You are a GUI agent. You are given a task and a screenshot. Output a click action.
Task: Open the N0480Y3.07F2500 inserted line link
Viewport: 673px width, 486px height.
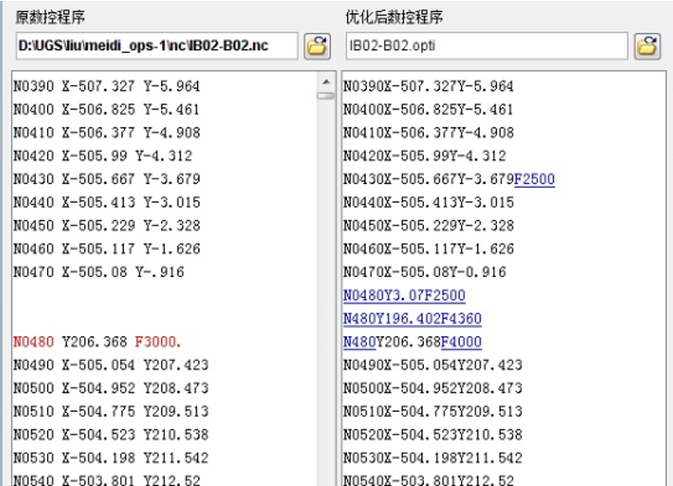click(x=404, y=295)
